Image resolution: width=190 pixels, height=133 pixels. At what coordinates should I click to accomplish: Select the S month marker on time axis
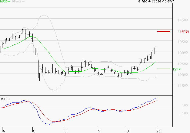tap(34, 131)
